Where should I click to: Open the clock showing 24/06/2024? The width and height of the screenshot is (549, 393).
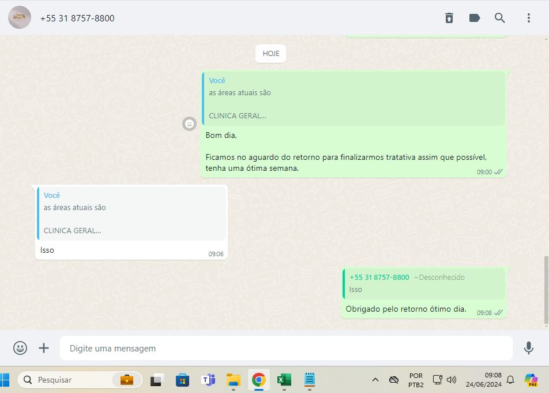point(483,380)
